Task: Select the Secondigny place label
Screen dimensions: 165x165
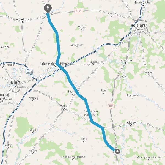Action: (22, 19)
